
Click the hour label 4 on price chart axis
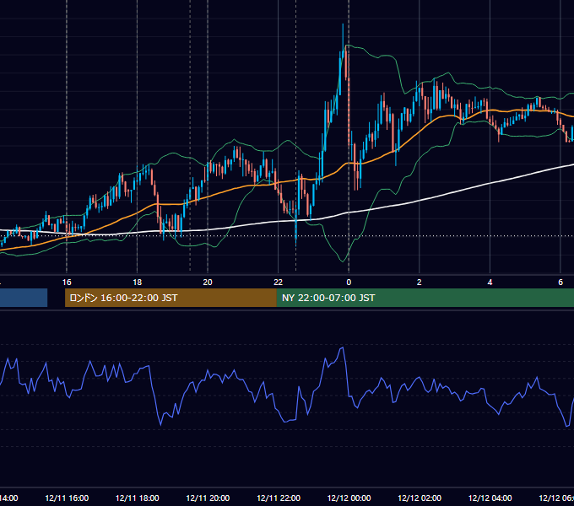tap(490, 283)
